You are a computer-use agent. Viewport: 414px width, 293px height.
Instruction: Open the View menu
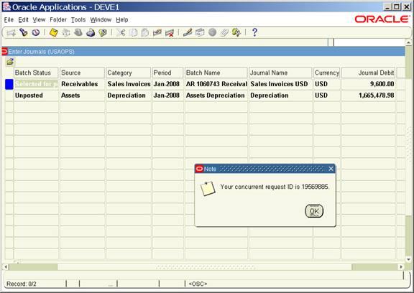point(39,20)
